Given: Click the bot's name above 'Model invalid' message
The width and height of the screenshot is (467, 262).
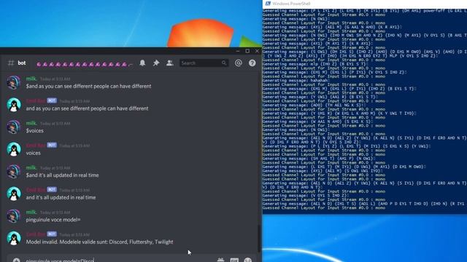Looking at the screenshot, I should tap(36, 234).
